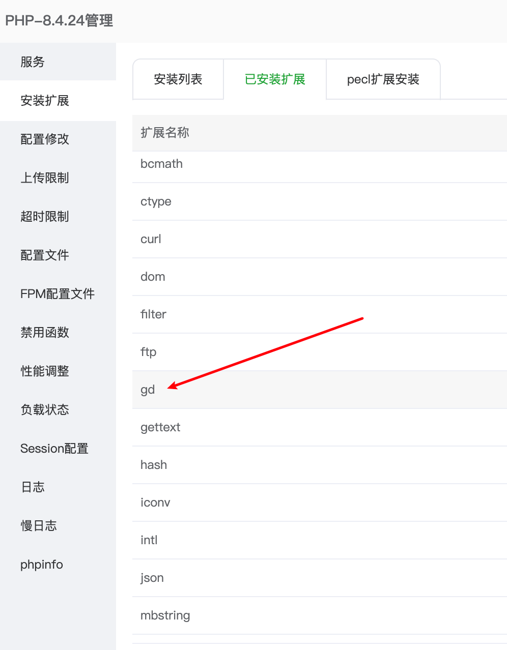Viewport: 507px width, 650px height.
Task: Open Session配置 in the sidebar
Action: [x=58, y=449]
